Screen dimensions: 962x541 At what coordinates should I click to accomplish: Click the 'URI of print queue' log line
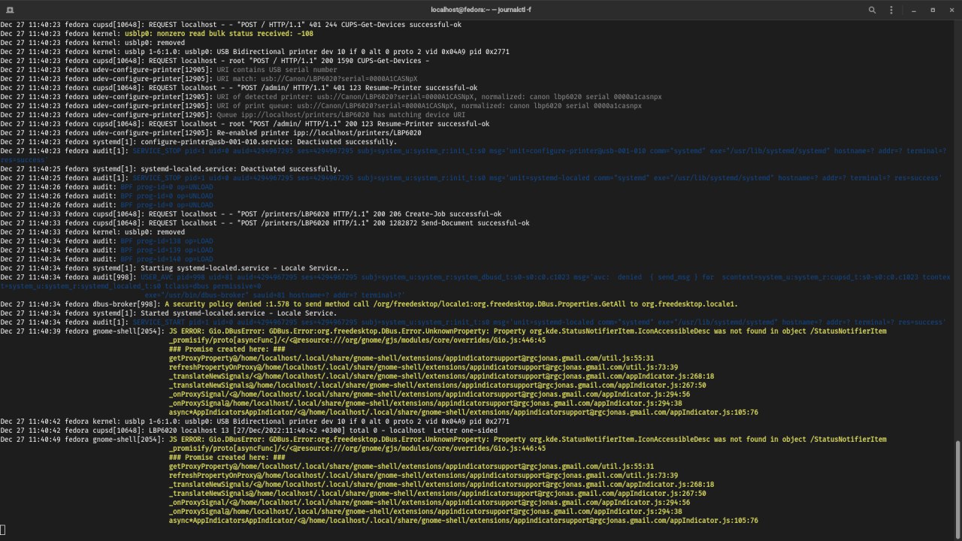coord(321,106)
